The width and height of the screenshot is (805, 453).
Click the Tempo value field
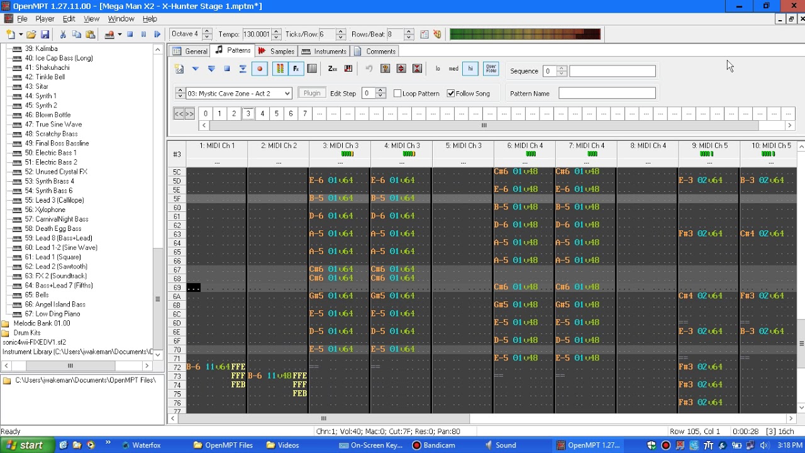(257, 35)
